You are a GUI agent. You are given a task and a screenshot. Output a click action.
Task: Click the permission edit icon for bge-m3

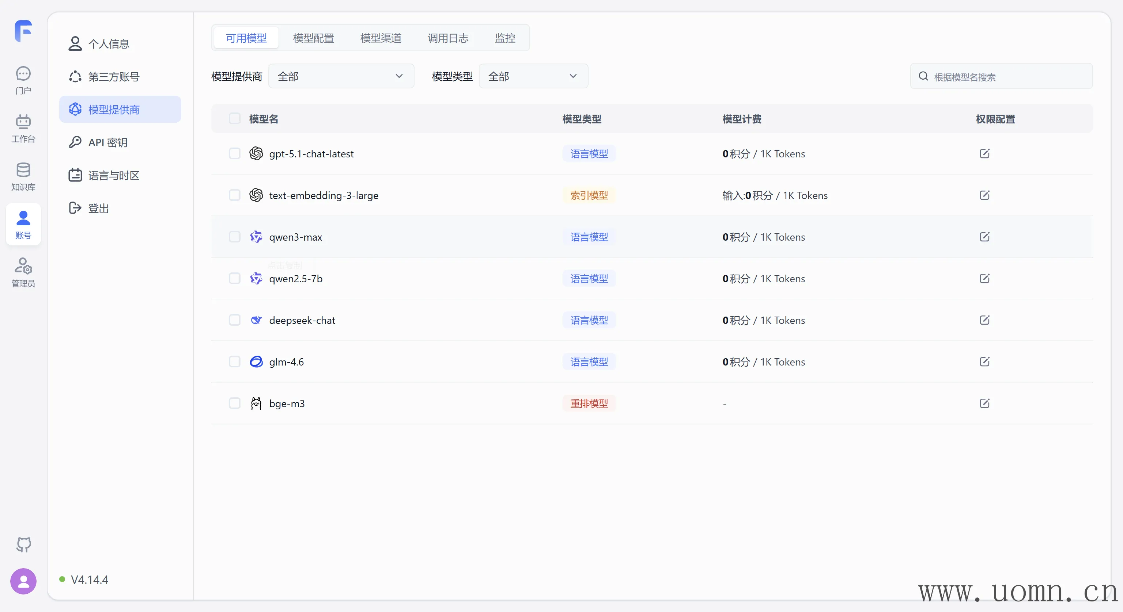click(984, 403)
